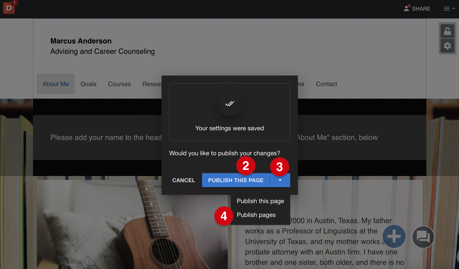Image resolution: width=459 pixels, height=269 pixels.
Task: Click the unlock padlock icon
Action: (x=447, y=31)
